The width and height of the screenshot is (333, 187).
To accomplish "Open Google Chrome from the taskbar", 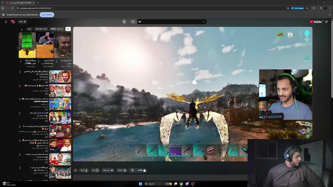I will pyautogui.click(x=181, y=184).
